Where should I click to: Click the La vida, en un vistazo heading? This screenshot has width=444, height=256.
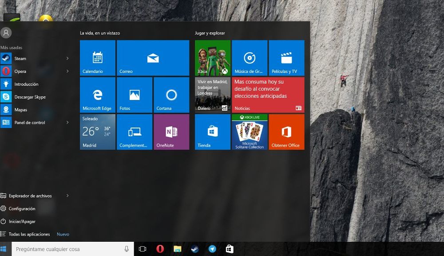point(99,33)
